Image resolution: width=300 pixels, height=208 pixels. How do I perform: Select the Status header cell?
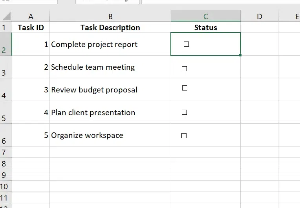tap(205, 27)
